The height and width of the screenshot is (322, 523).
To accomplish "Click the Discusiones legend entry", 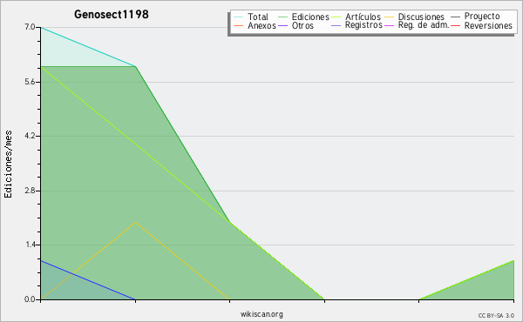I will (415, 17).
